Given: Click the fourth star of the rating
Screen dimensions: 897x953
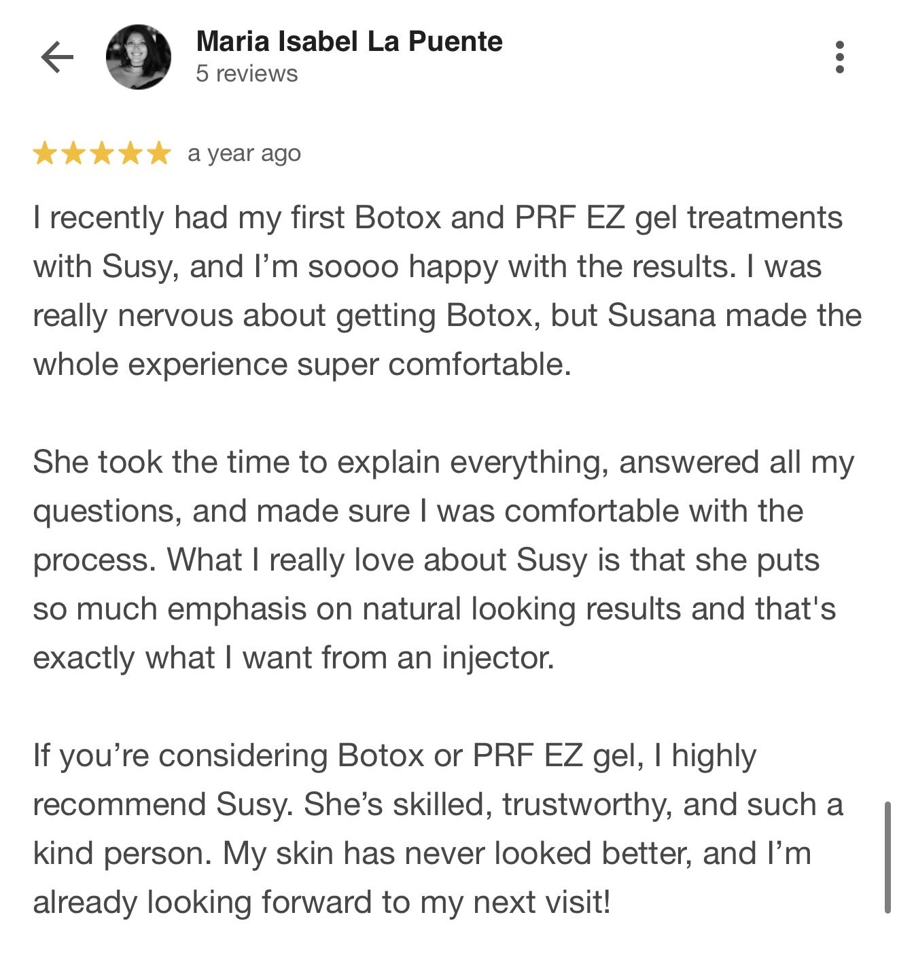Looking at the screenshot, I should point(130,154).
